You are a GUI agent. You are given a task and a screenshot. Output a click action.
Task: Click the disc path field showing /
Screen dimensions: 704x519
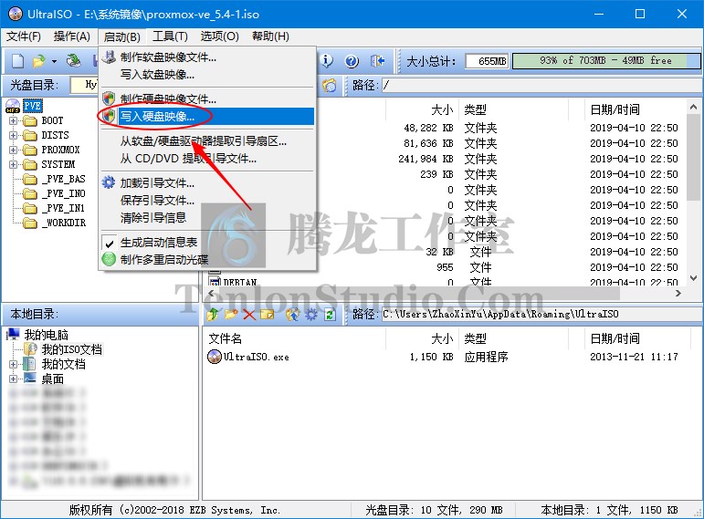click(x=541, y=85)
